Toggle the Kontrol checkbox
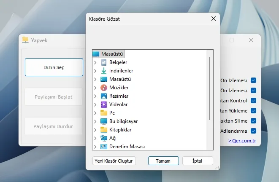This screenshot has height=182, width=279. click(254, 101)
